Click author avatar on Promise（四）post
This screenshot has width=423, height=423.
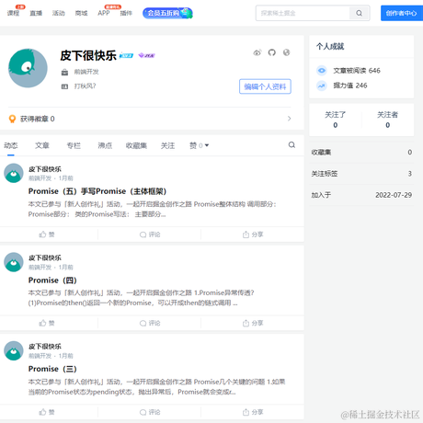(x=14, y=262)
